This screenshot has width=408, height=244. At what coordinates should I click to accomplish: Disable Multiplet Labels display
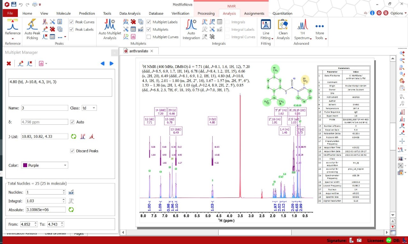[149, 22]
